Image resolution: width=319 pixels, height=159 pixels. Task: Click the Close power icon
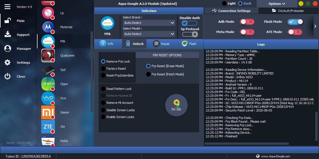click(7, 76)
